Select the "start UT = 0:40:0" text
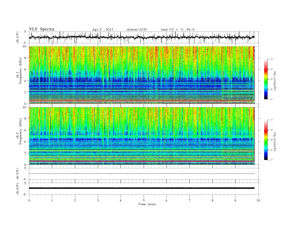This screenshot has width=291, height=225. click(x=177, y=29)
